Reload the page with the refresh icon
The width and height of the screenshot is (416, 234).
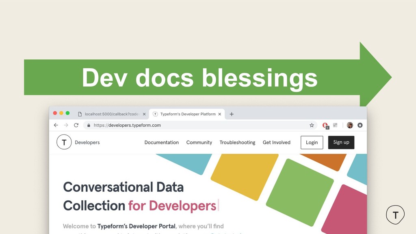tap(76, 125)
